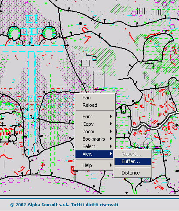Viewport: 179px width, 211px height.
Task: Click the highlighted View menu entry
Action: click(94, 154)
